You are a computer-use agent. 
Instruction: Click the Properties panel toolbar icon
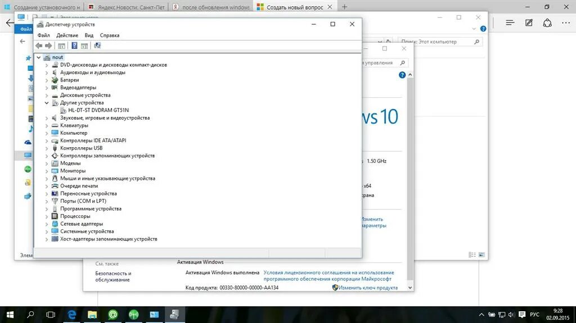pos(84,46)
